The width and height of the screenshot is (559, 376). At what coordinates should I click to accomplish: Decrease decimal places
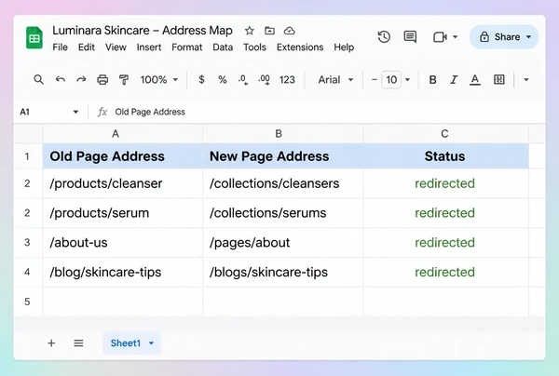click(x=243, y=80)
